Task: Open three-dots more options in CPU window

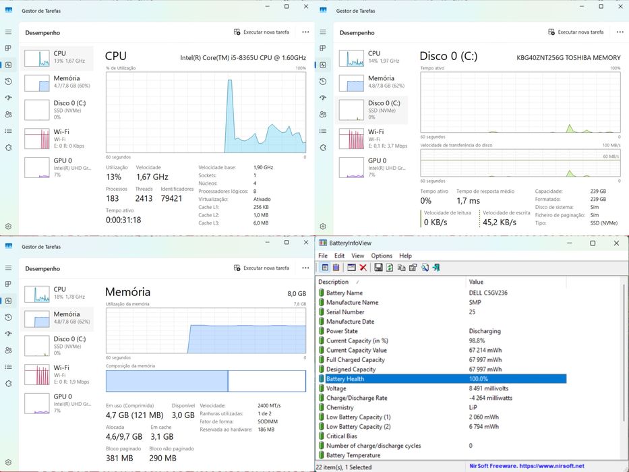Action: [305, 32]
